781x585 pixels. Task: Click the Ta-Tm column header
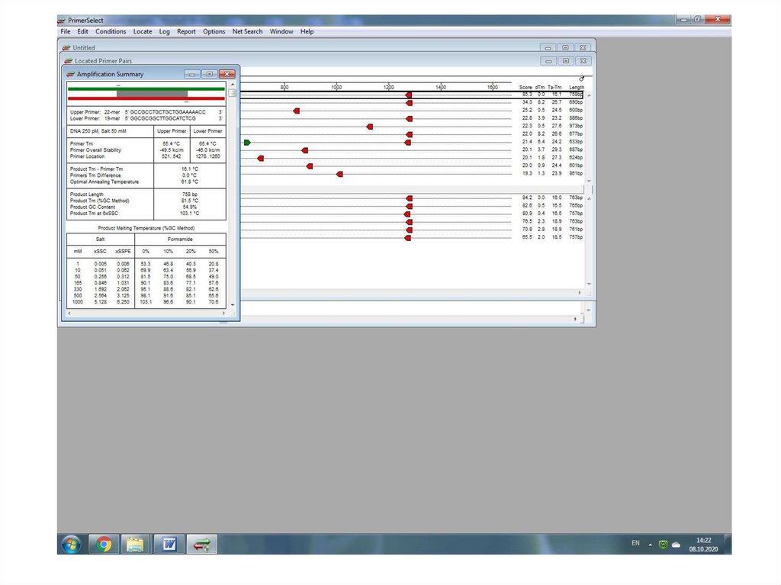click(554, 87)
